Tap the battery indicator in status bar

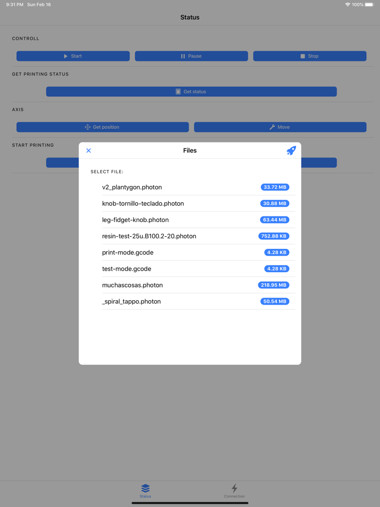pos(369,5)
